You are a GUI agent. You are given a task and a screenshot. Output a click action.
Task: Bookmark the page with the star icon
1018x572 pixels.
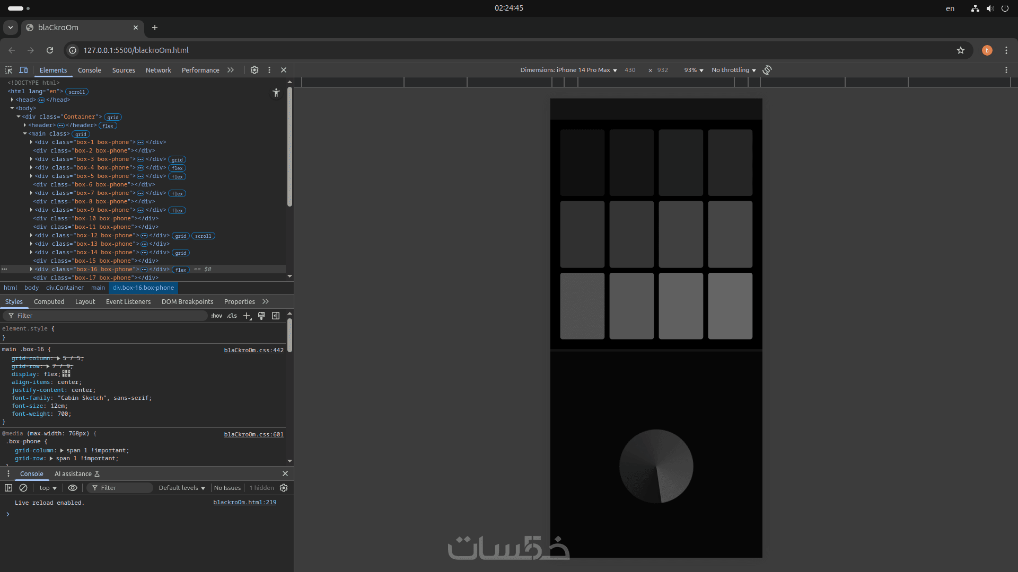coord(961,50)
